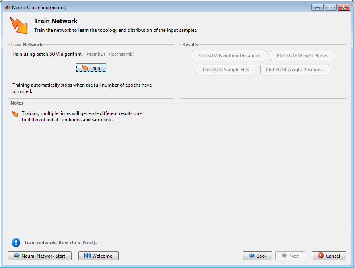
Task: Open Plot SOM Neighbor Distances
Action: (229, 56)
